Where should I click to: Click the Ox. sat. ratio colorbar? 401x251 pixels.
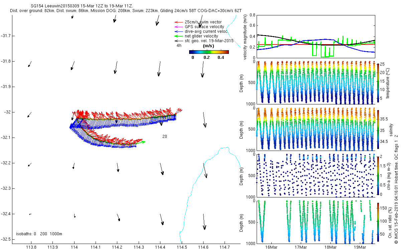(378, 221)
